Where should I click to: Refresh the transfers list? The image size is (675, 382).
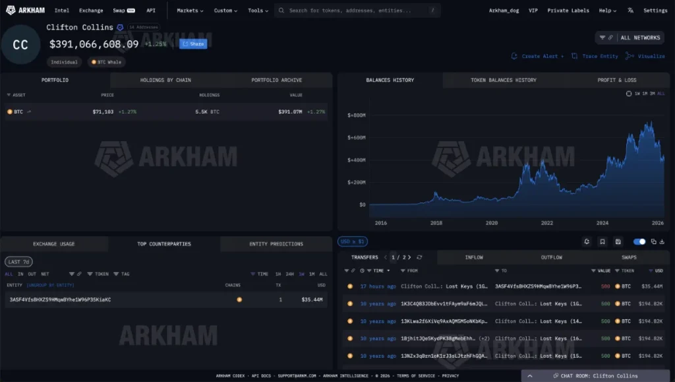pyautogui.click(x=419, y=257)
